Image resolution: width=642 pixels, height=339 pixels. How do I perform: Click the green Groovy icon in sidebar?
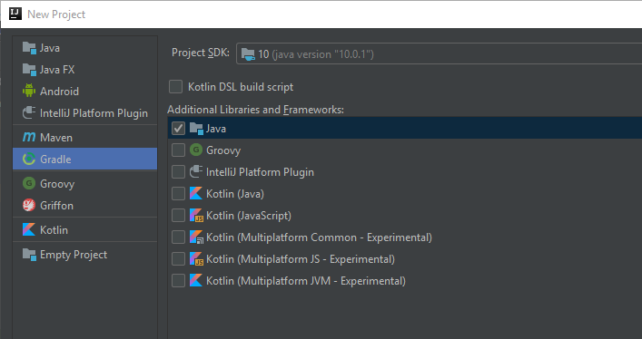pos(29,183)
